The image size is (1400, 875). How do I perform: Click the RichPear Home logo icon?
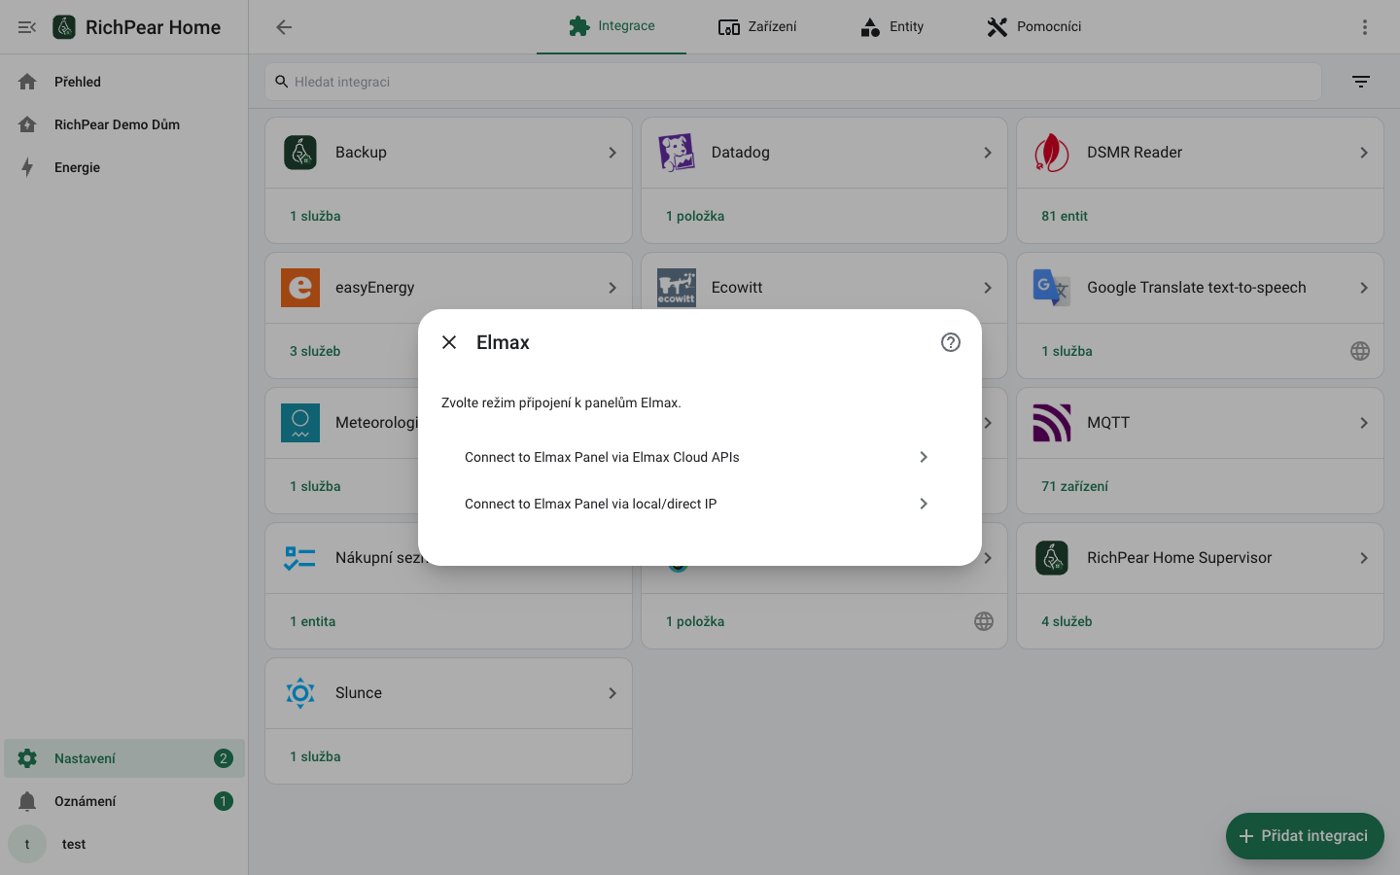(64, 27)
